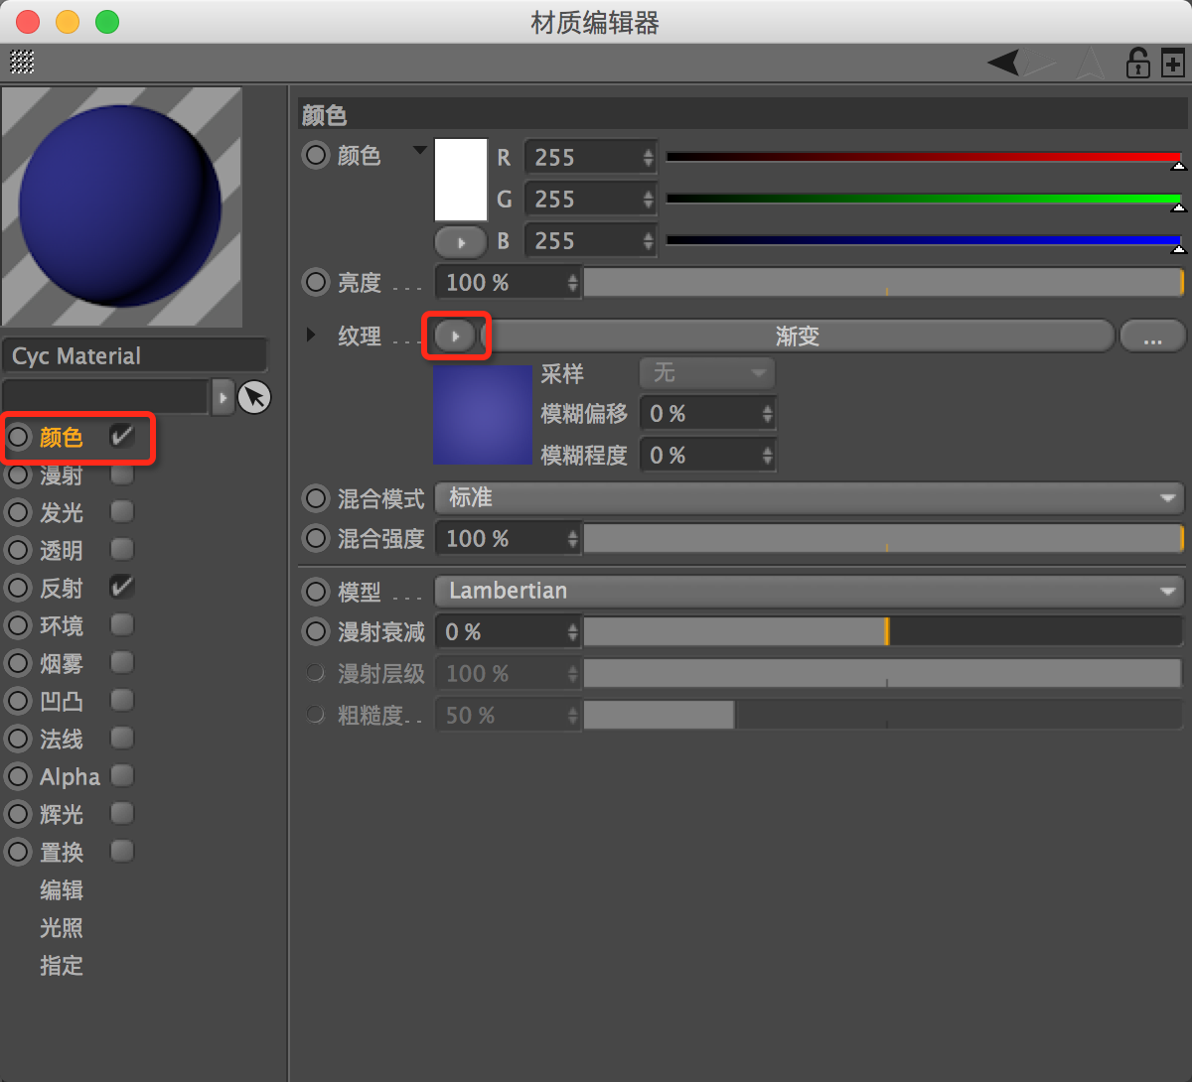Click the 亮度 100% stepper arrows
The height and width of the screenshot is (1082, 1192).
(572, 283)
